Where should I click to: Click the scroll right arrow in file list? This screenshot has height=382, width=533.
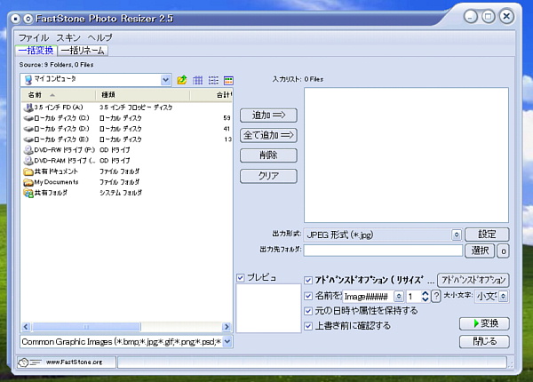[x=227, y=327]
